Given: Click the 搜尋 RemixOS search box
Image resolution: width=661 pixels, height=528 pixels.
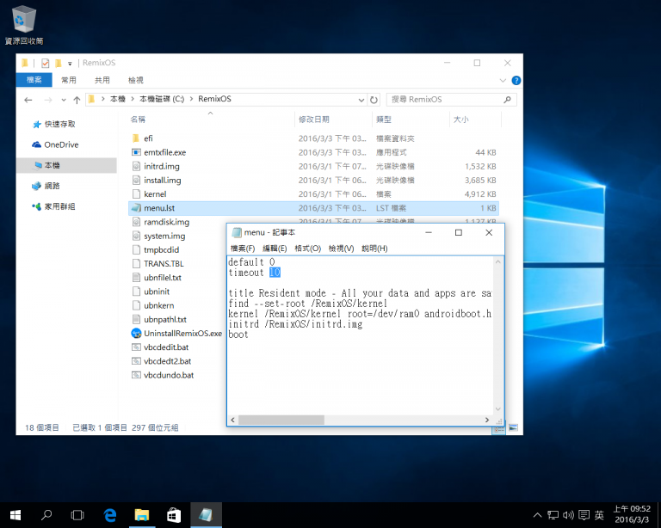Looking at the screenshot, I should (445, 100).
